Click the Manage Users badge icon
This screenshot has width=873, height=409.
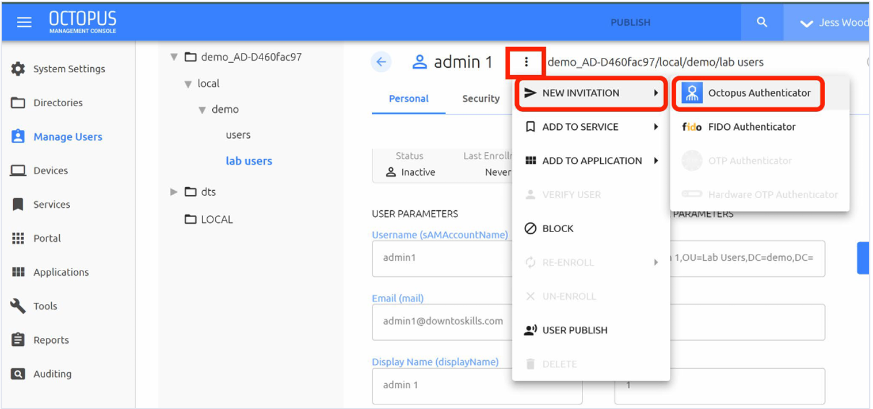[18, 137]
